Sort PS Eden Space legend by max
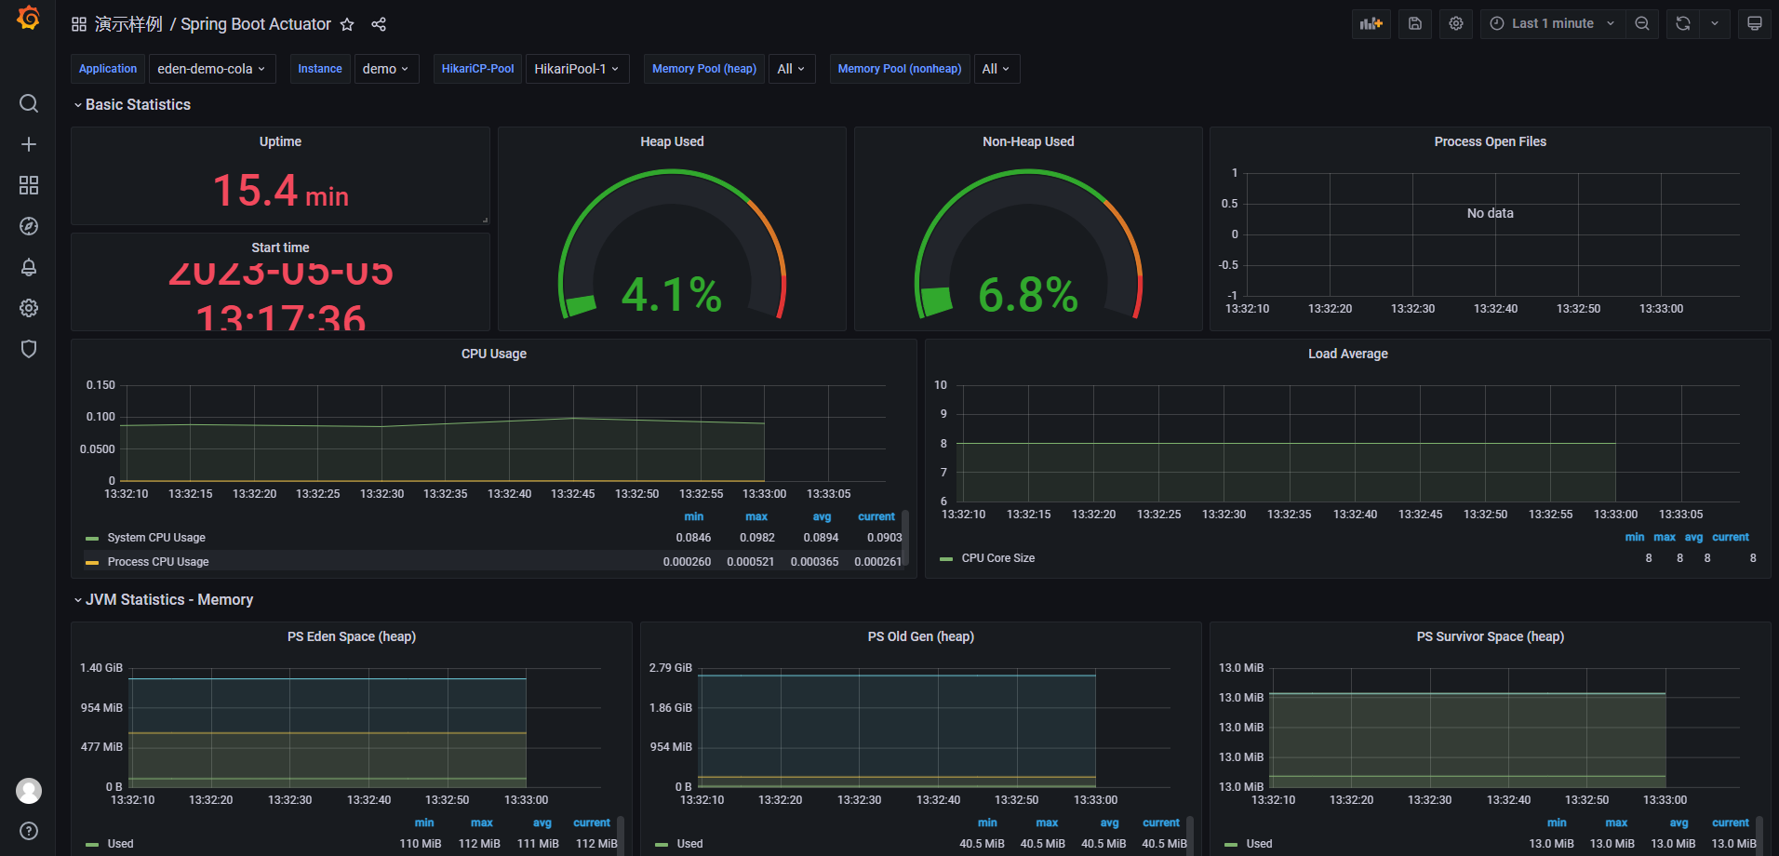Screen dimensions: 1779x856 tap(482, 823)
